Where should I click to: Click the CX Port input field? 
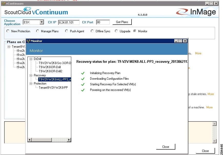click(x=103, y=22)
